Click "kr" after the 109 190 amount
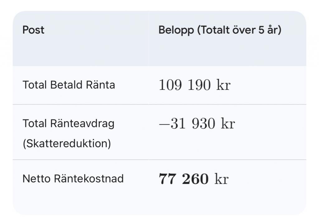Viewport: 319px width, 222px height. pyautogui.click(x=223, y=85)
